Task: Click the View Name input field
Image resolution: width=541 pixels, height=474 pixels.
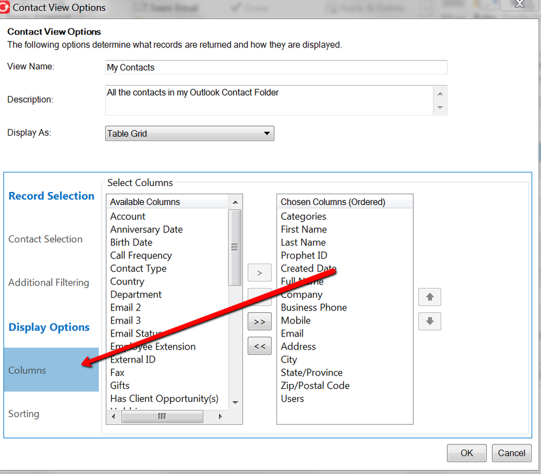Action: coord(276,67)
